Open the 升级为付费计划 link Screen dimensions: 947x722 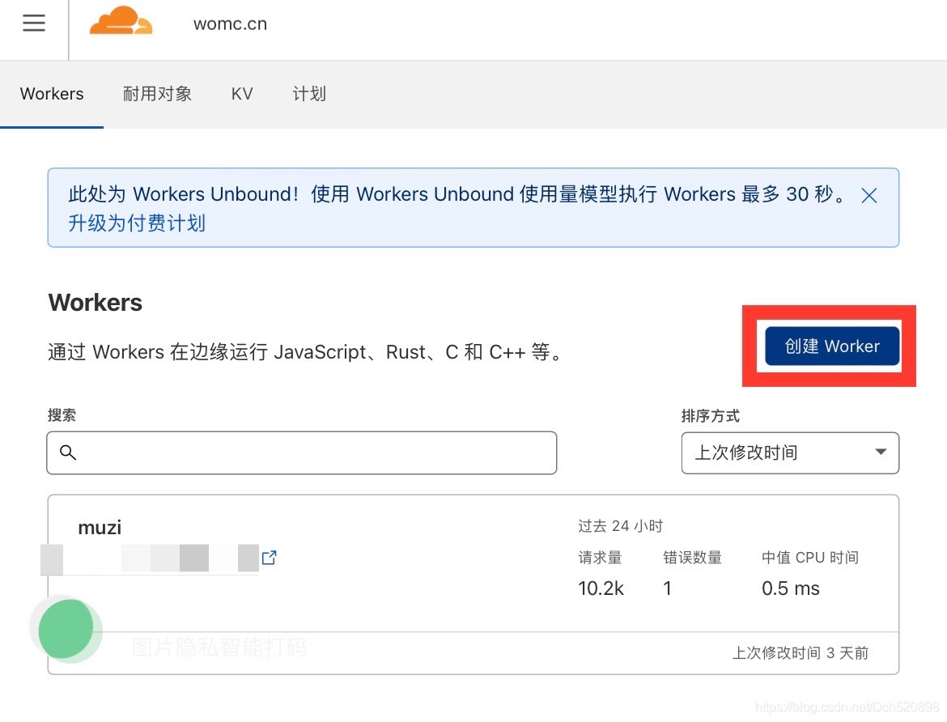click(x=137, y=223)
